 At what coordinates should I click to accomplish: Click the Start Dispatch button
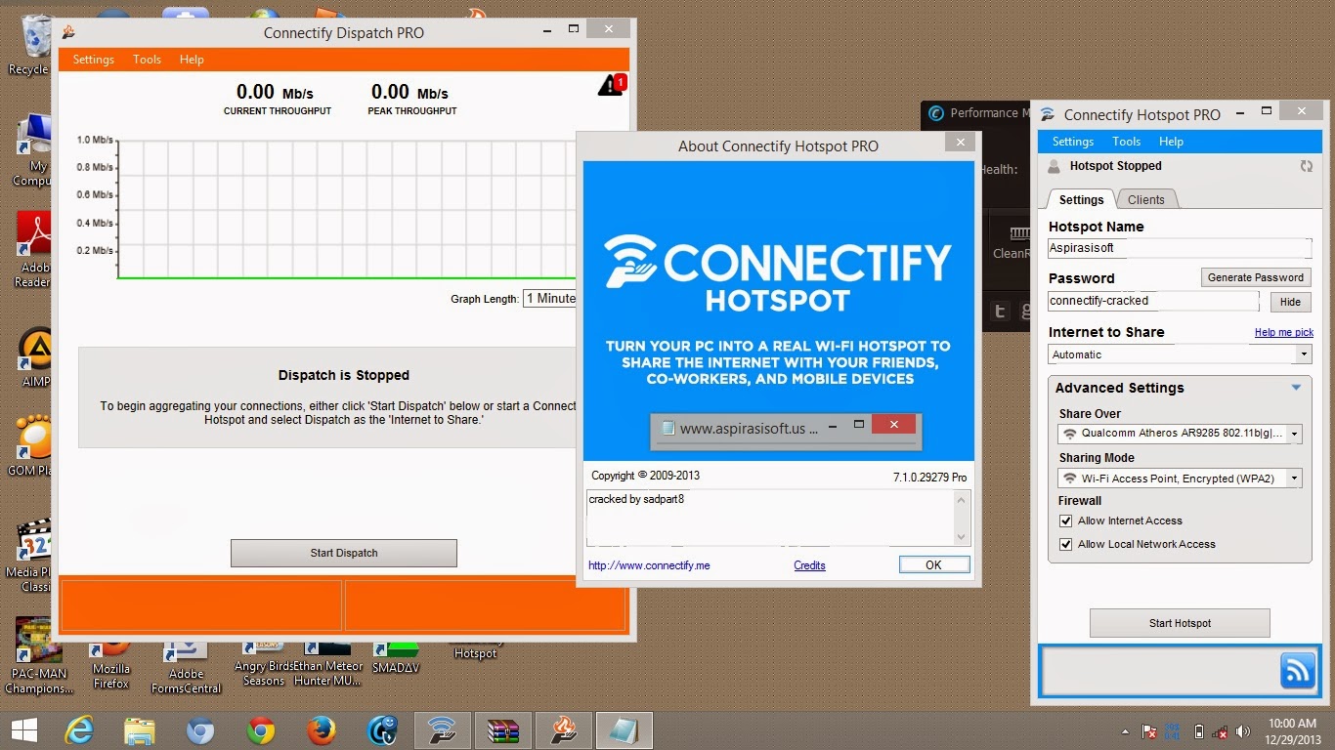[344, 553]
